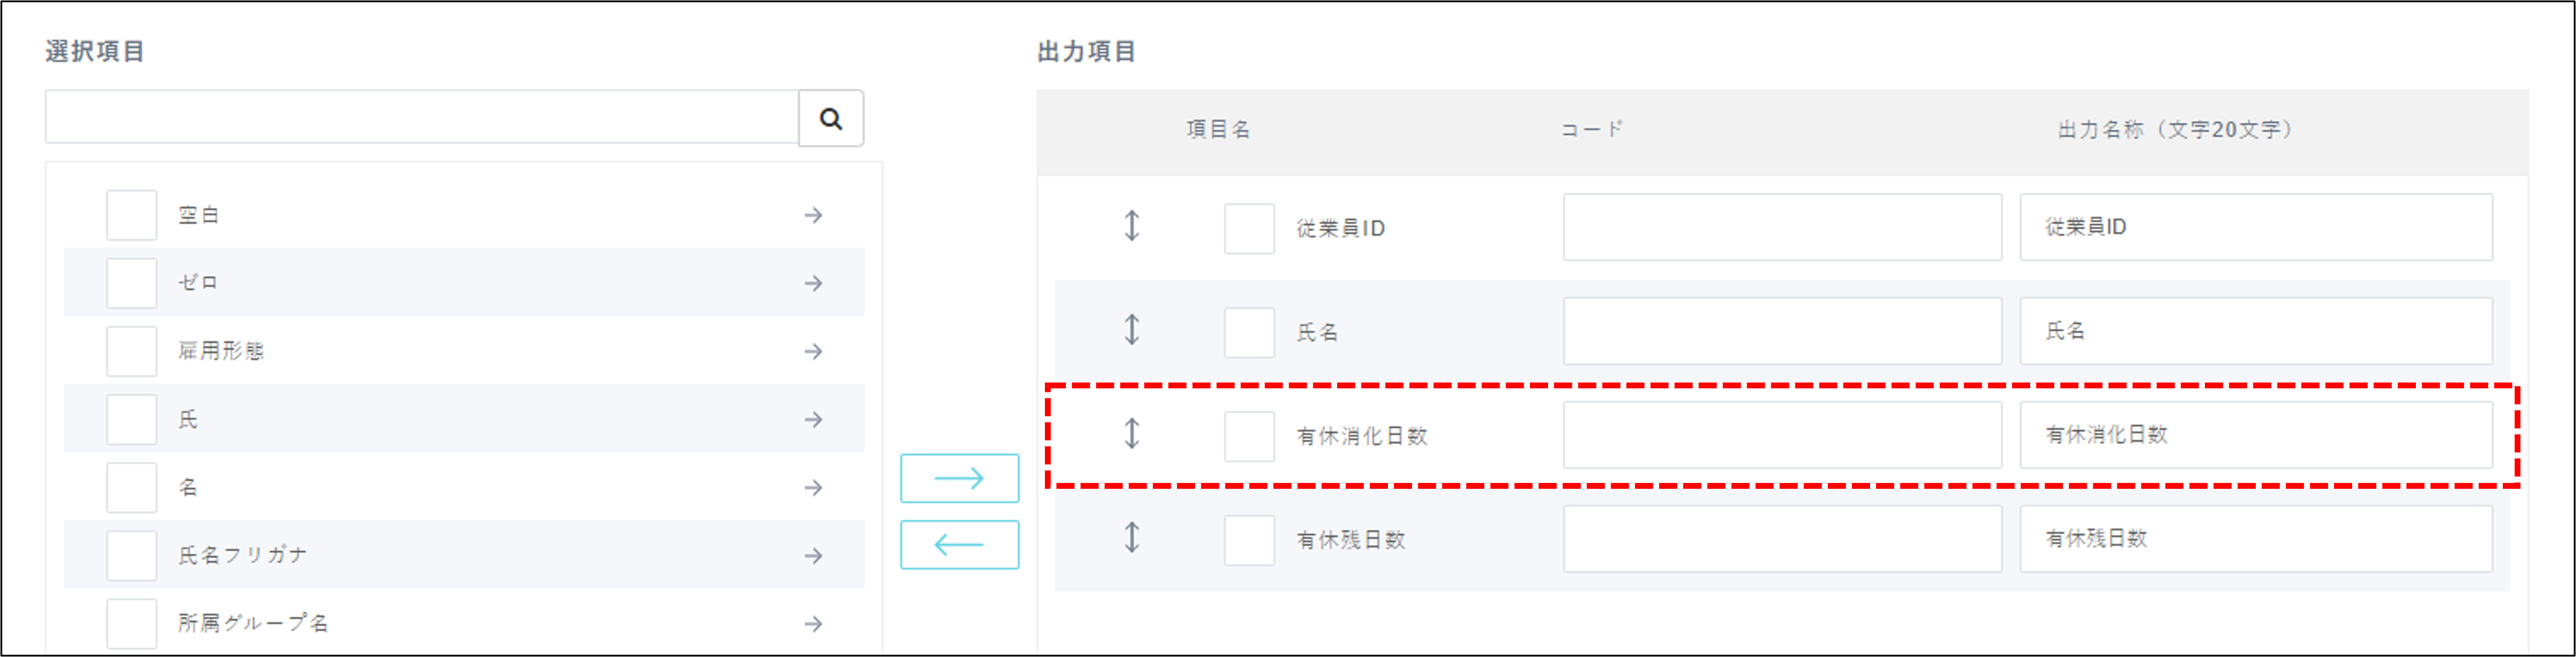This screenshot has height=657, width=2576.
Task: Click the reorder arrows on the 有休残日数 row
Action: click(1132, 538)
